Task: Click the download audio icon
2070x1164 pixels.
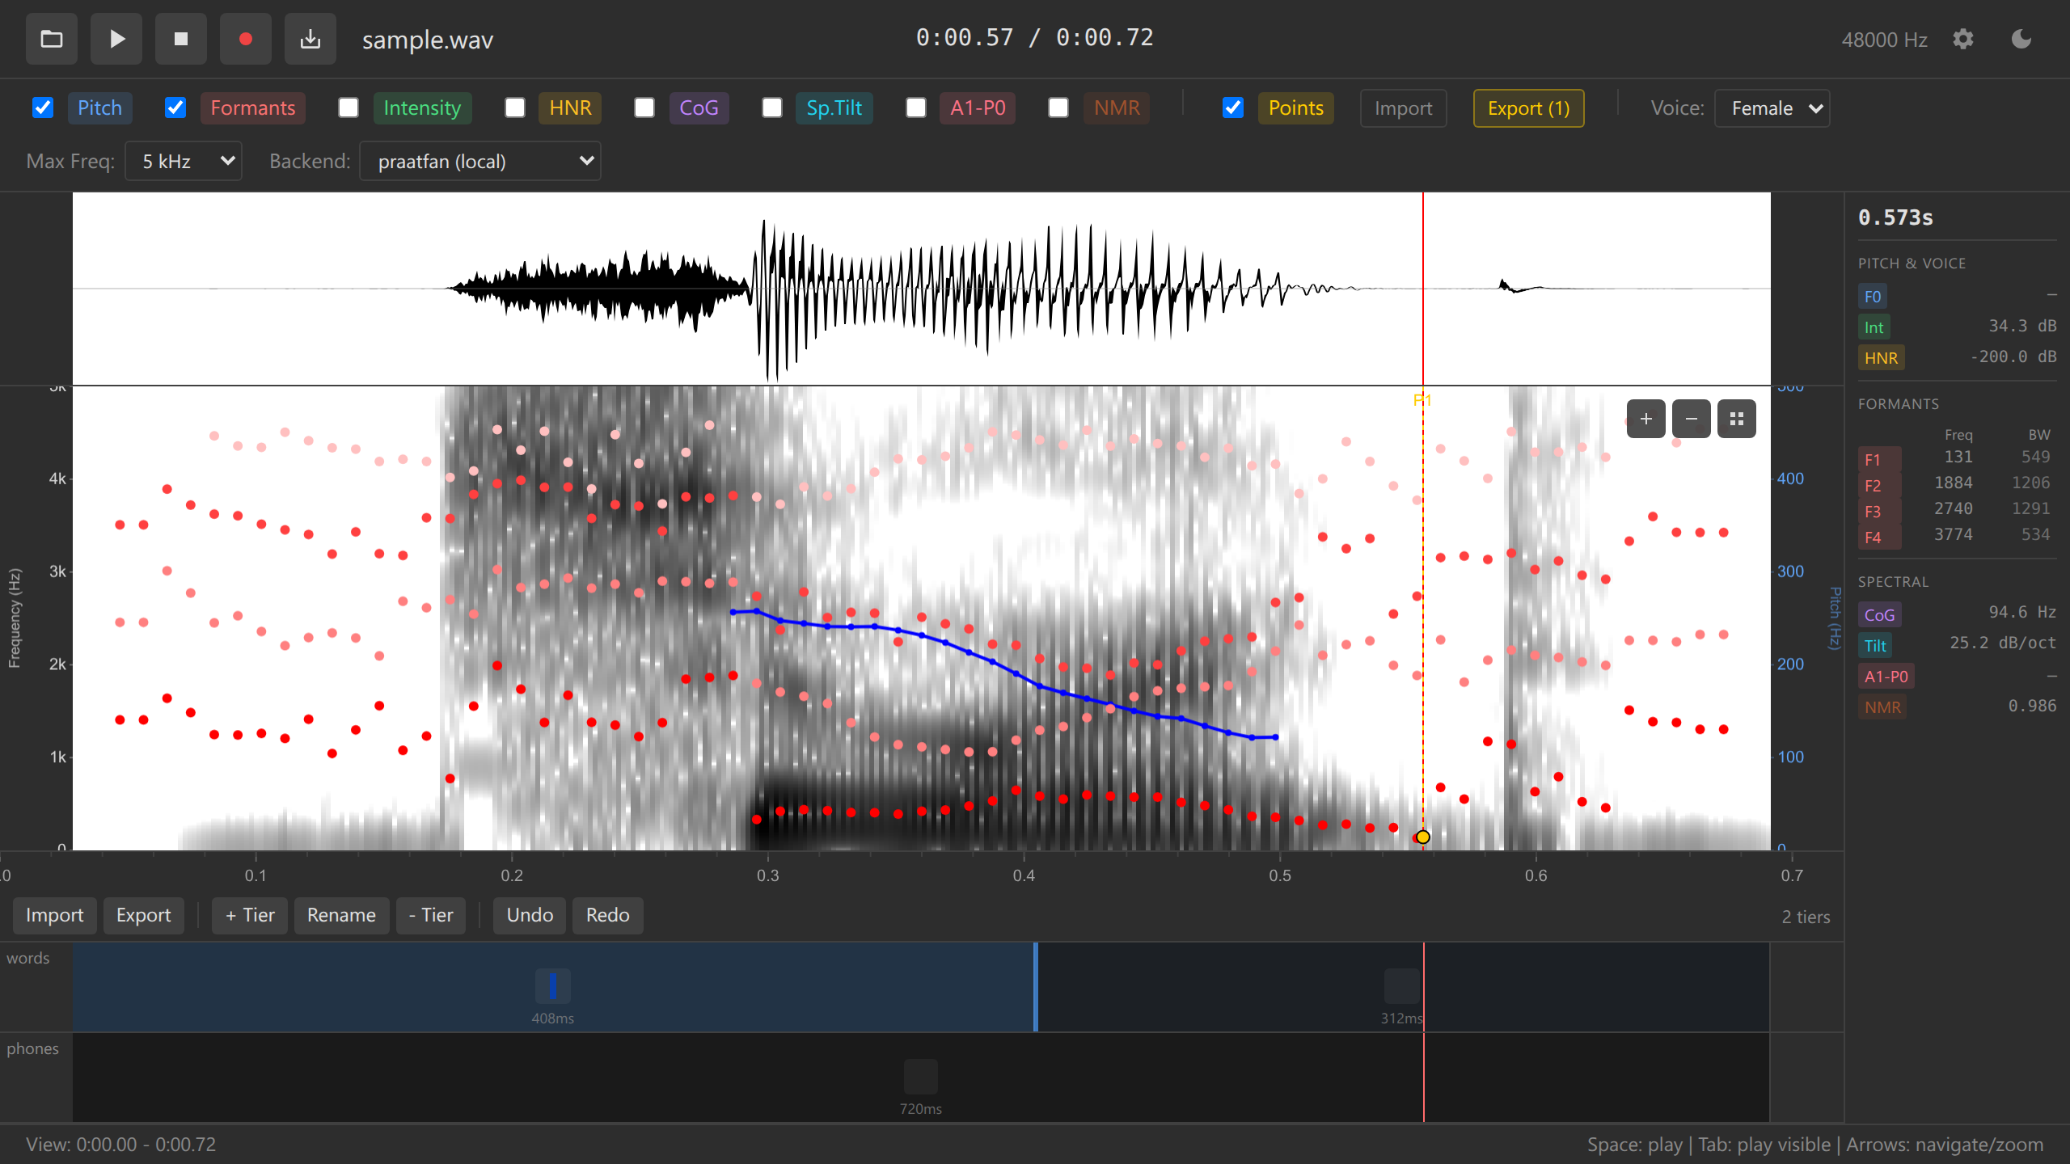Action: 310,39
